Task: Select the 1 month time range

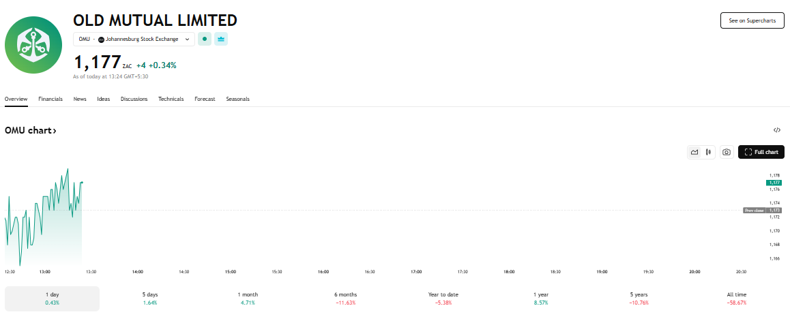Action: 248,298
